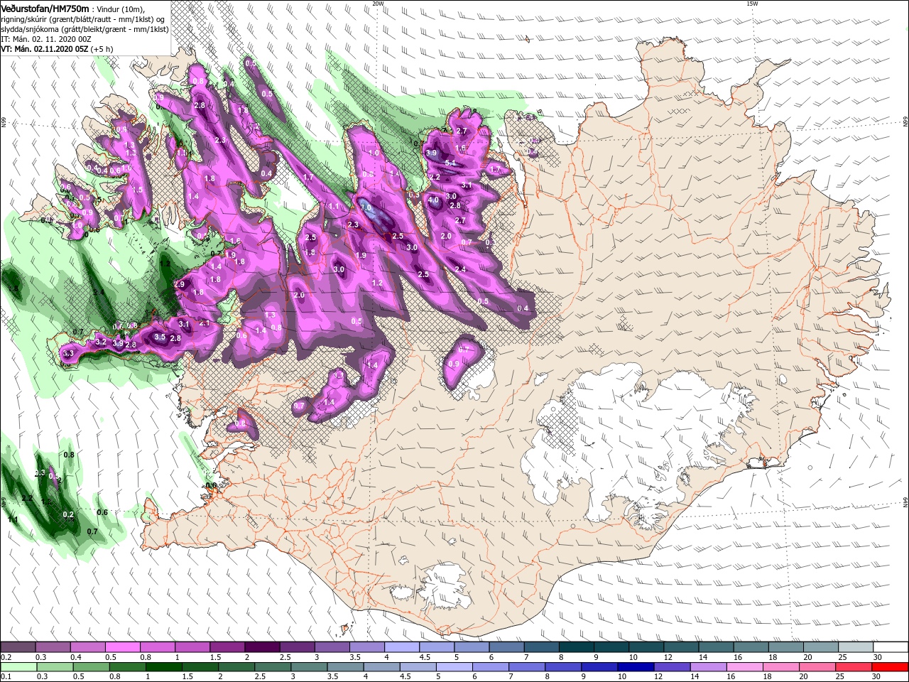The height and width of the screenshot is (682, 909).
Task: Click the pale green rain swatch at 0.1
Action: (x=18, y=666)
